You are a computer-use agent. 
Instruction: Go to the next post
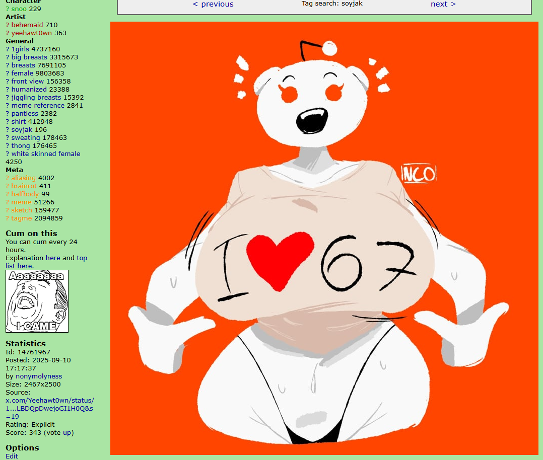[443, 4]
